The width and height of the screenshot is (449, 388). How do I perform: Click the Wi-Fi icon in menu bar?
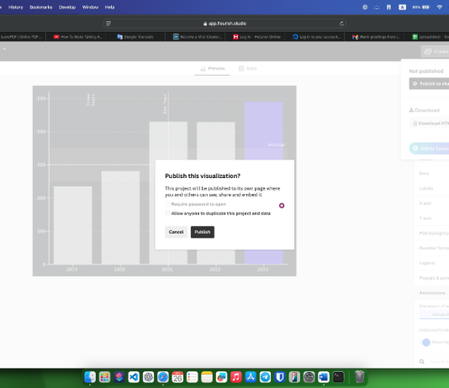click(x=440, y=8)
